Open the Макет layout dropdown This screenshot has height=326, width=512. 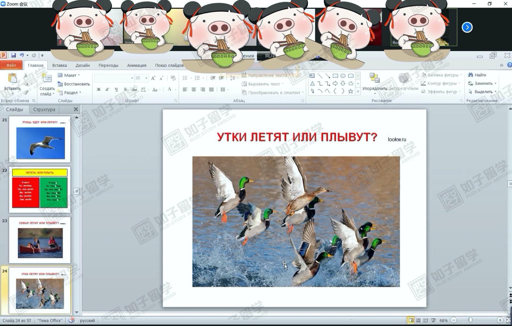click(69, 75)
